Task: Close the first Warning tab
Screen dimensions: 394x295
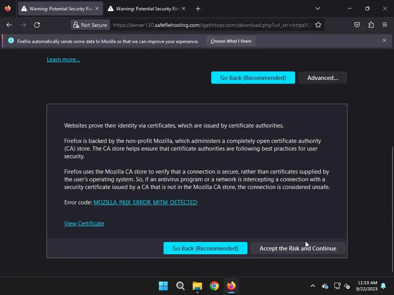Action: click(x=97, y=8)
